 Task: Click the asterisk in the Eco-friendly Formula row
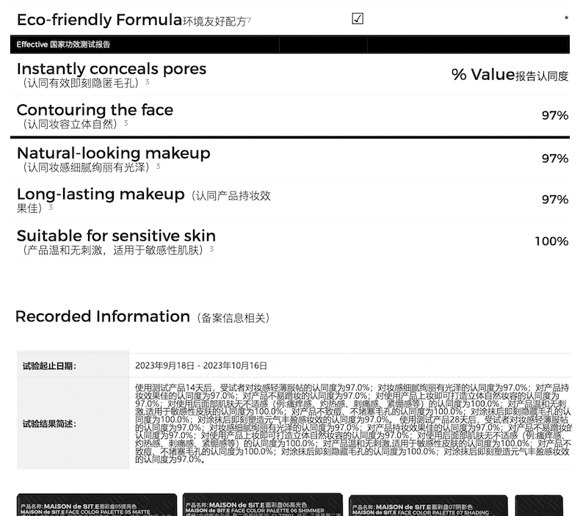(x=566, y=19)
